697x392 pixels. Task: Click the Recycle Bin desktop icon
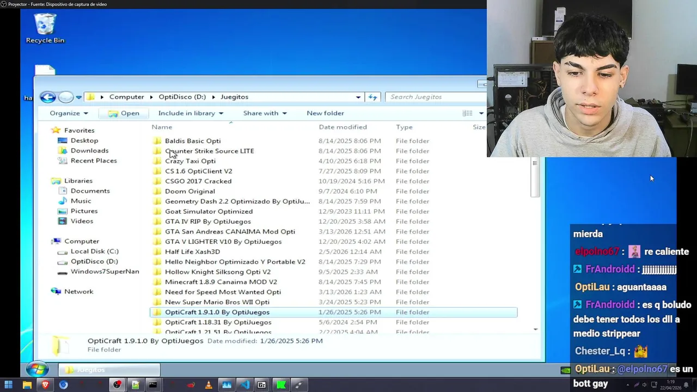[x=45, y=28]
